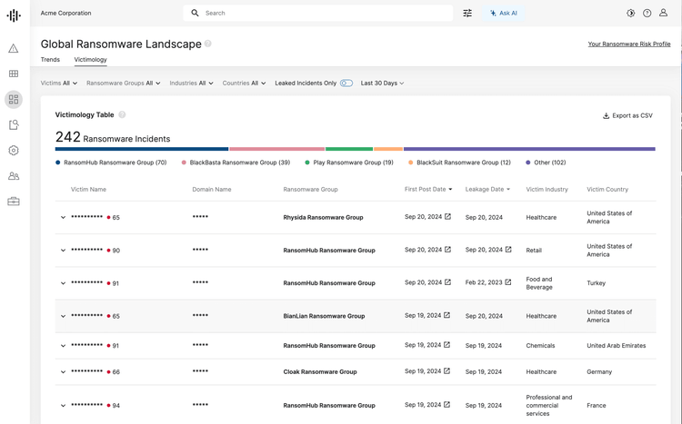Image resolution: width=682 pixels, height=424 pixels.
Task: Open search filter sliders icon
Action: pos(467,14)
